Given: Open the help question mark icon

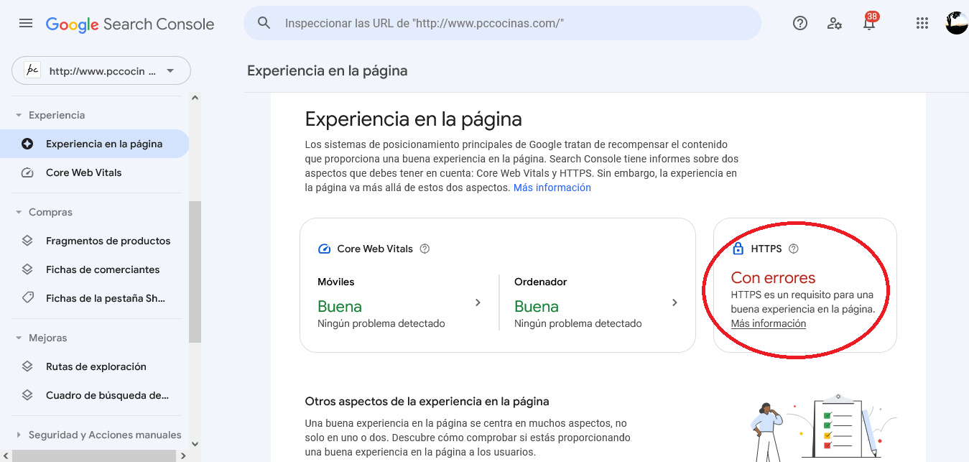Looking at the screenshot, I should point(800,23).
